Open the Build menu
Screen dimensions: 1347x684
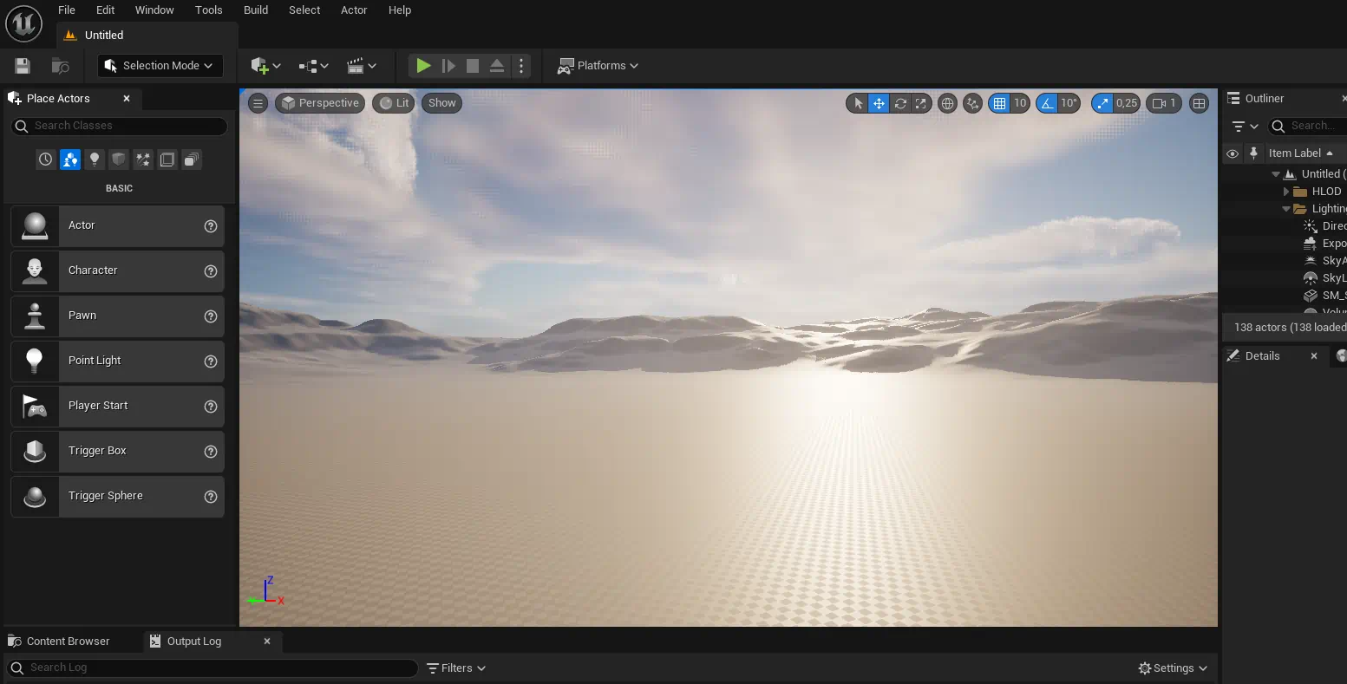(255, 10)
